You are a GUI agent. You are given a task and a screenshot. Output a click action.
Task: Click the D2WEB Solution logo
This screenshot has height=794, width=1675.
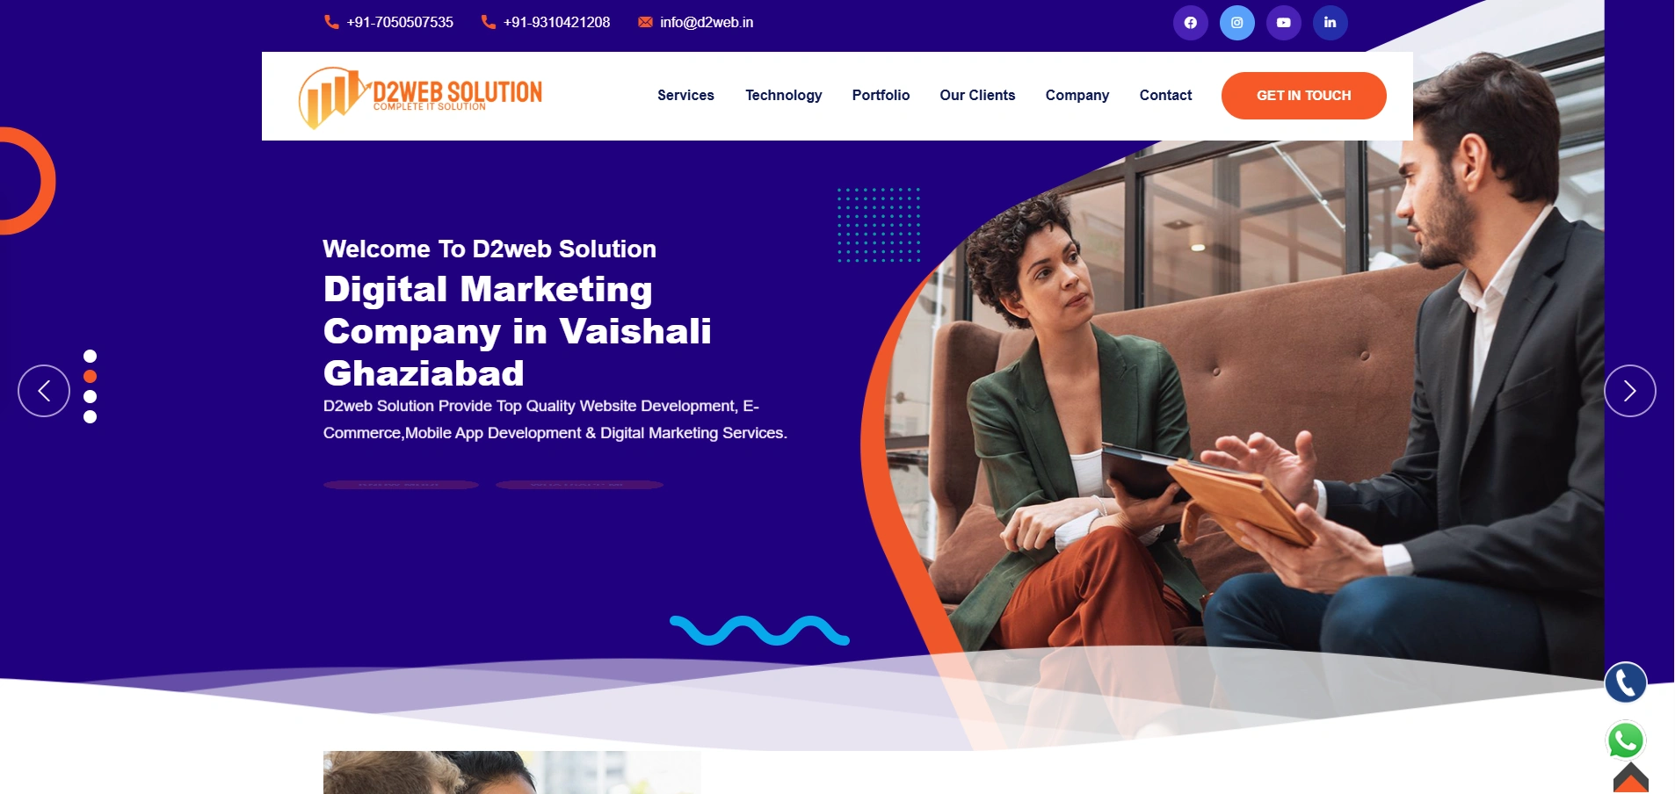click(420, 97)
